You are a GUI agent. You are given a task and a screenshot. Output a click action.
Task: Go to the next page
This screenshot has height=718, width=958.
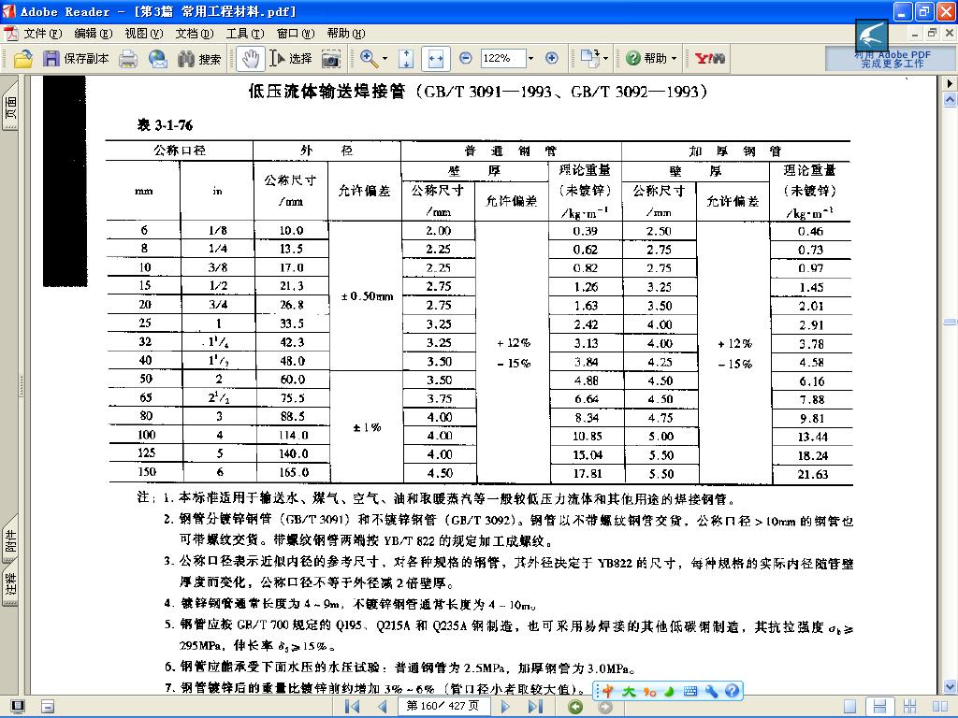click(505, 707)
